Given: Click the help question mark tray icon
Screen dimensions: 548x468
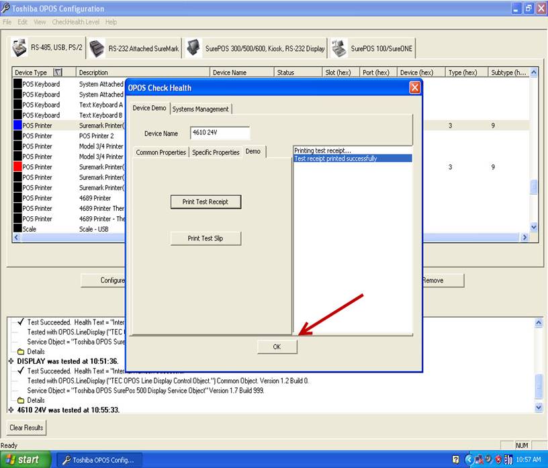Looking at the screenshot, I should coord(456,460).
